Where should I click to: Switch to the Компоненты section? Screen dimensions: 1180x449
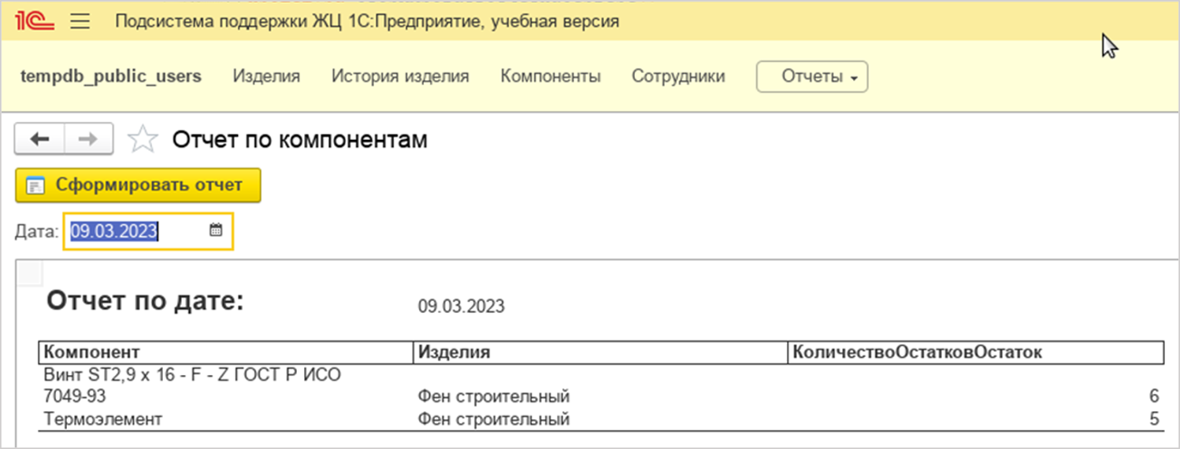tap(550, 76)
